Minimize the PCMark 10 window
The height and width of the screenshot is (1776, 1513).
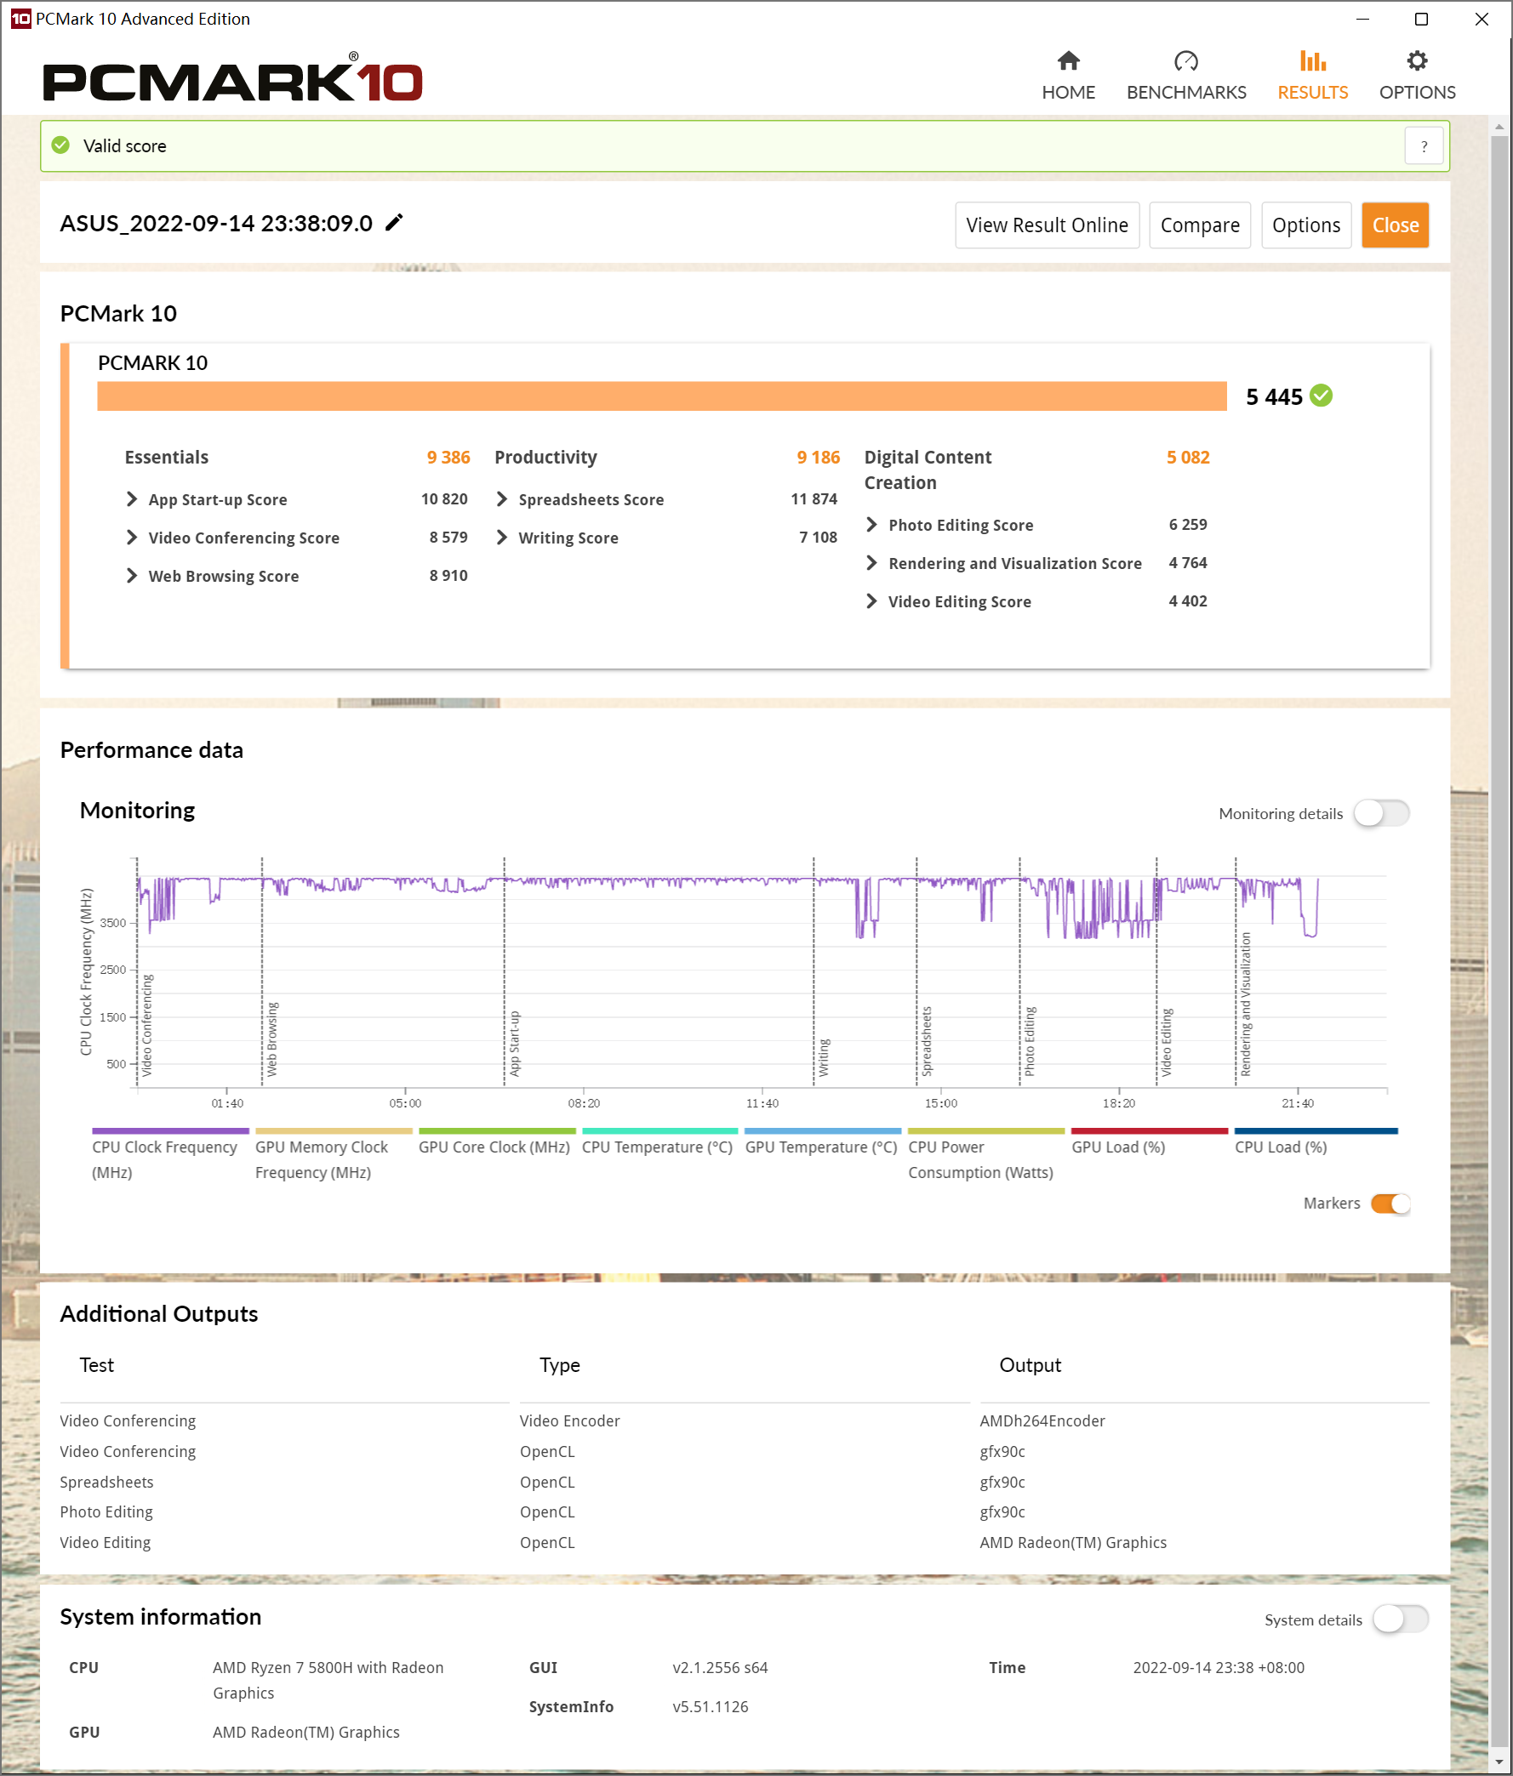pos(1362,19)
